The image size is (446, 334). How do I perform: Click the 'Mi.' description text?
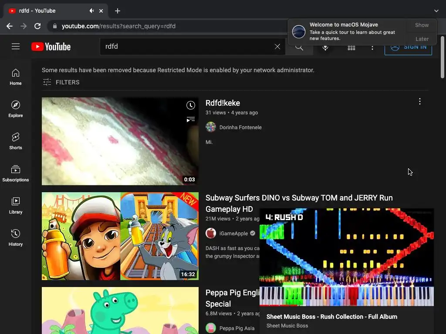[209, 142]
